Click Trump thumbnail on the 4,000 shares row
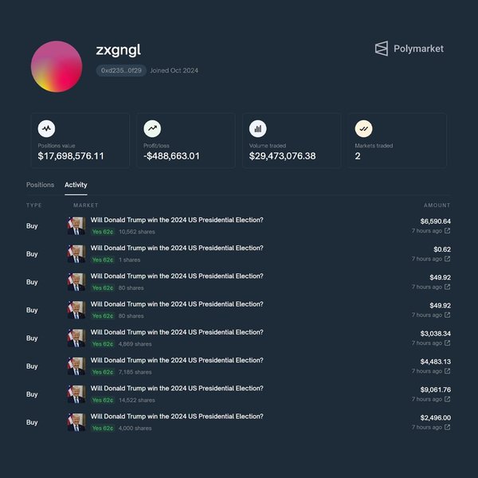 point(76,422)
